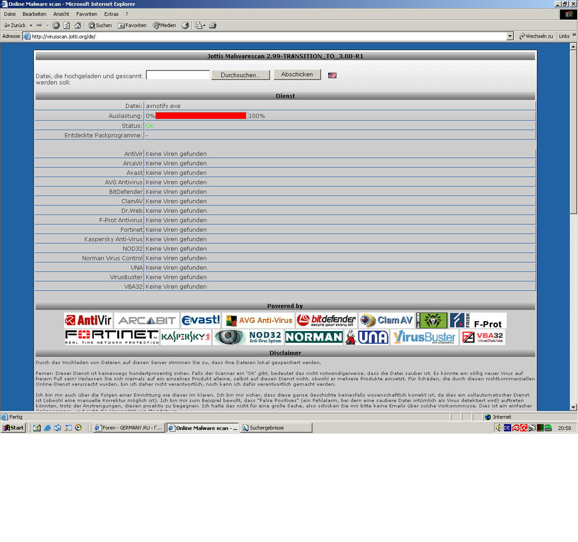The height and width of the screenshot is (542, 578).
Task: Open the Suchen search pane
Action: coord(100,25)
